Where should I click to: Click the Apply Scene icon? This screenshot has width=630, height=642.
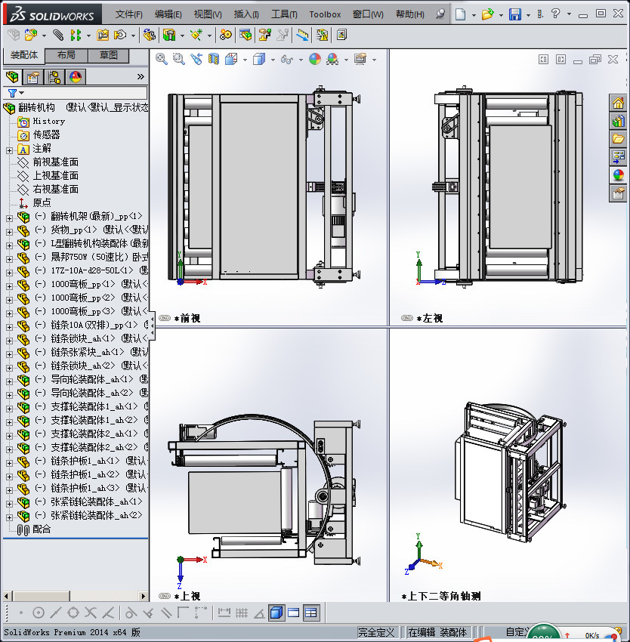point(332,60)
